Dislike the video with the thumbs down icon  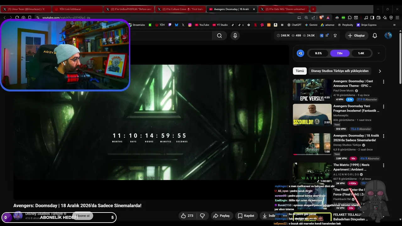pos(202,216)
